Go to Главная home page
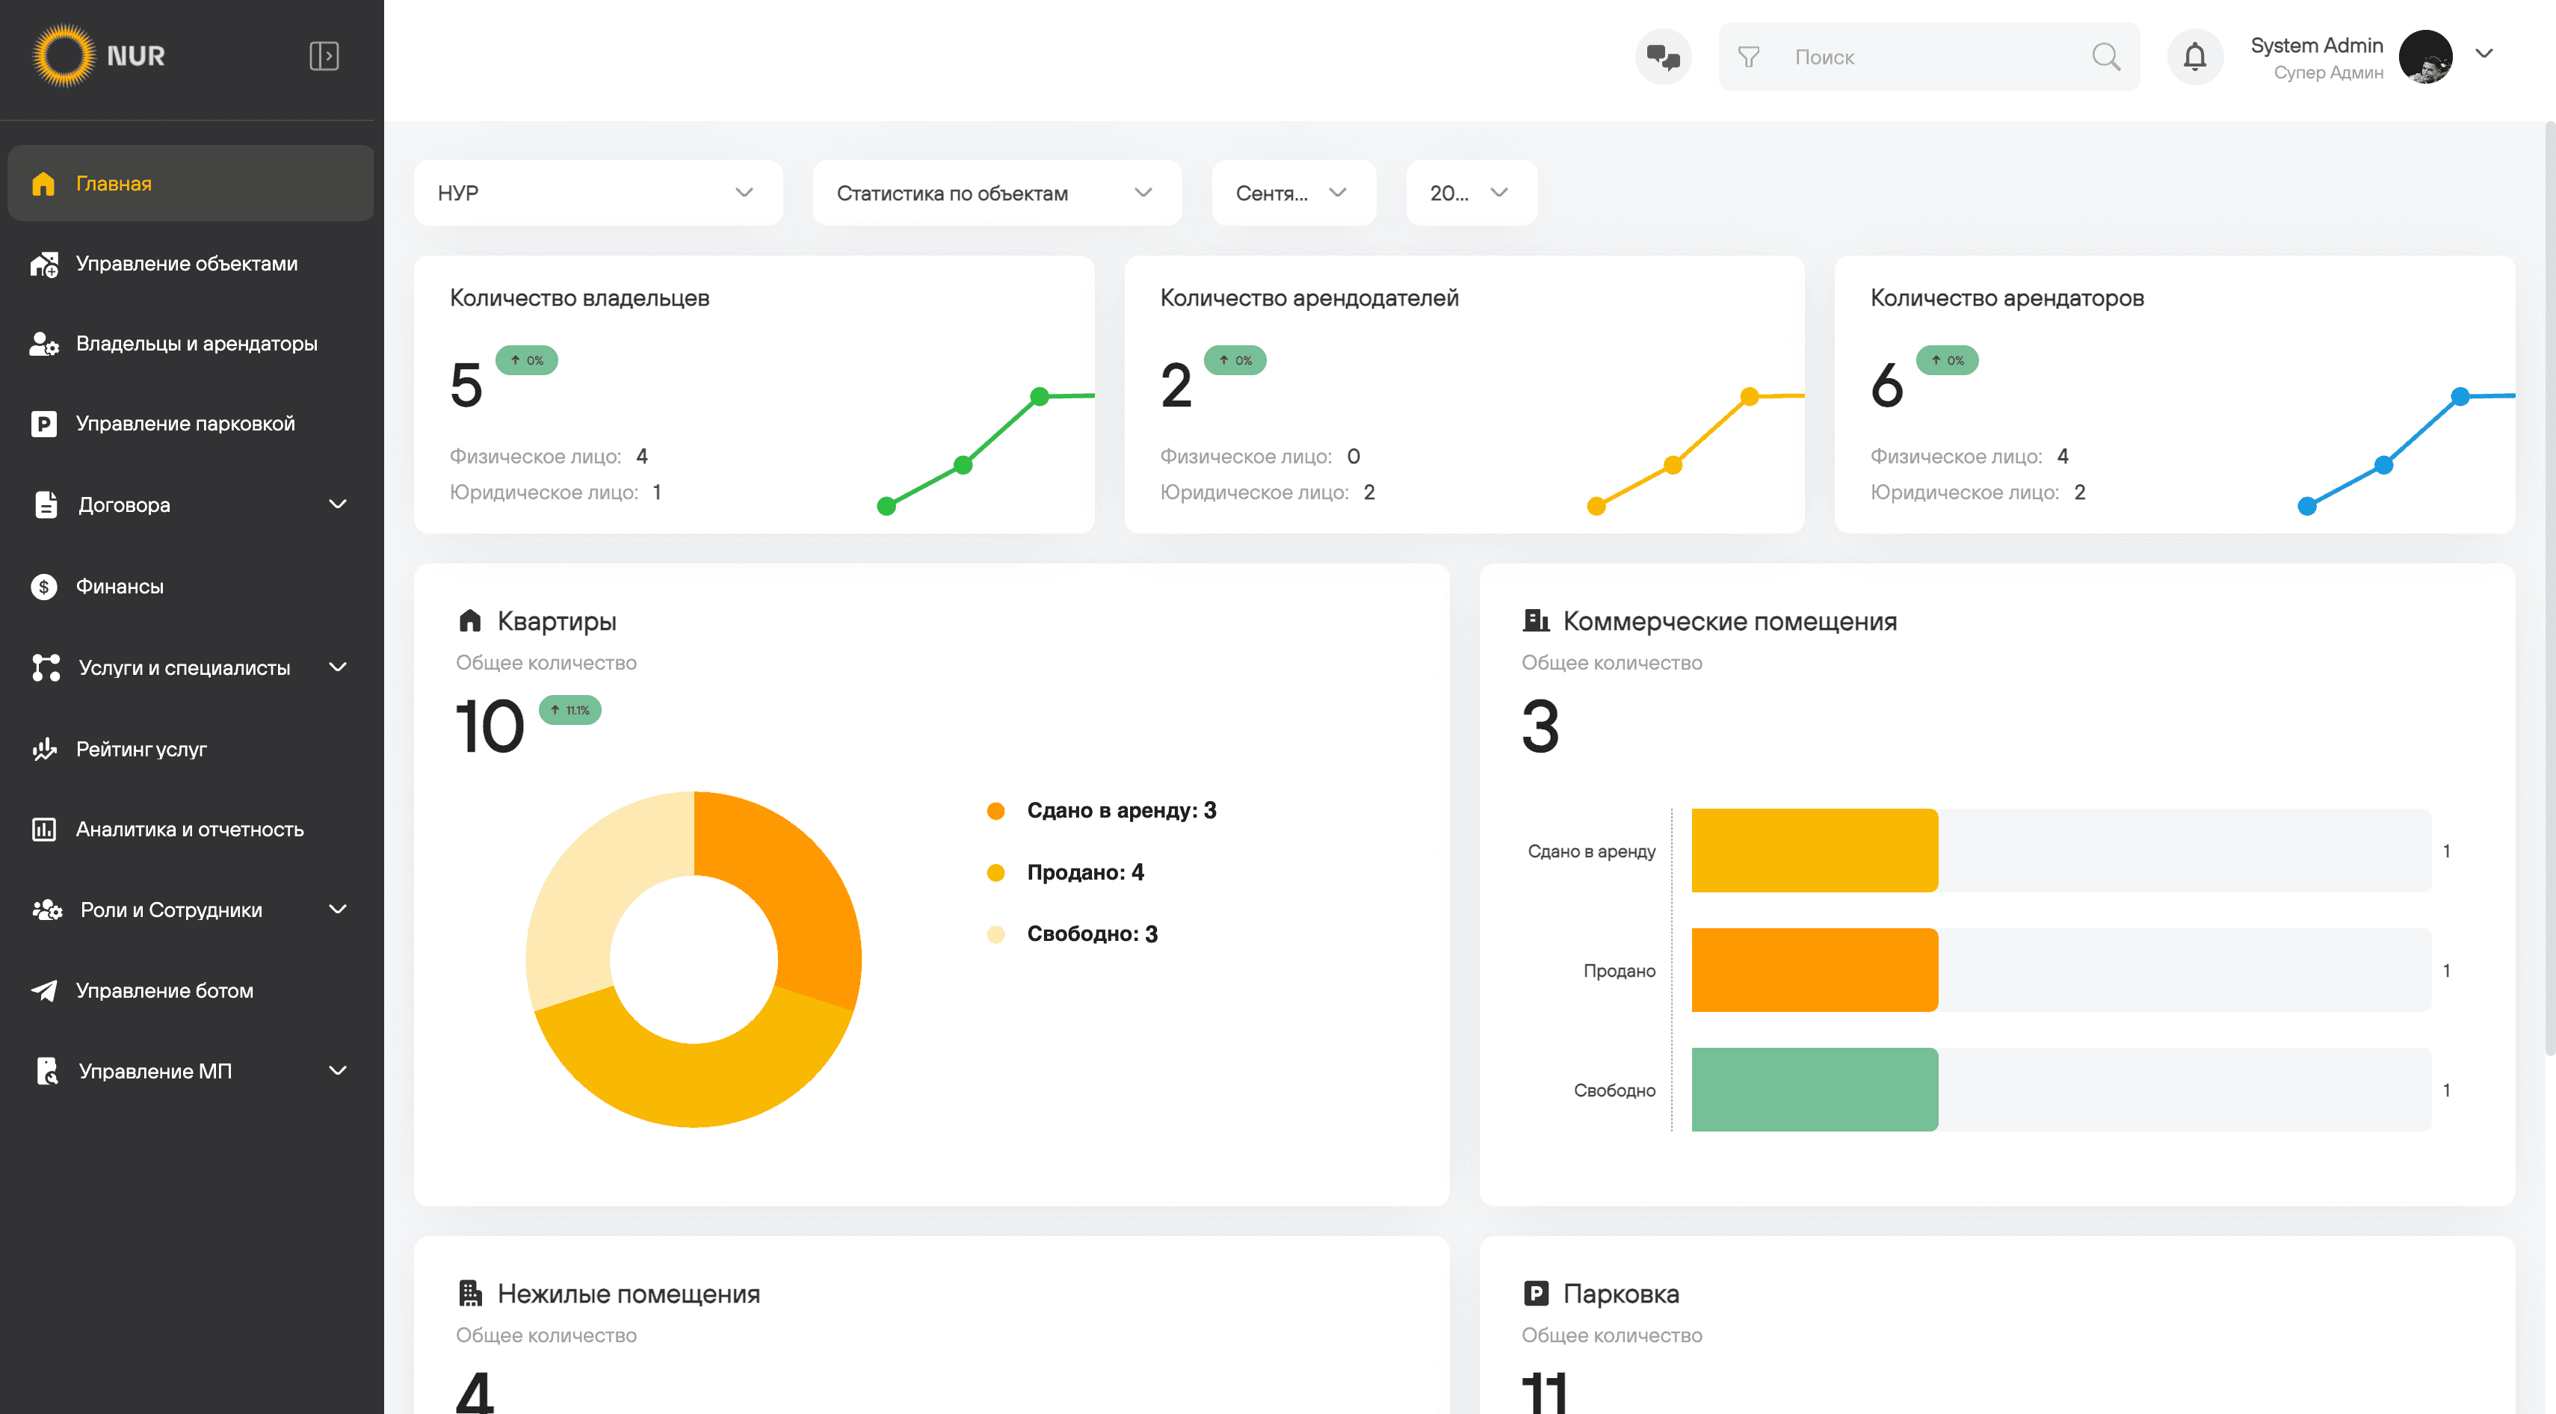This screenshot has height=1414, width=2556. 191,184
